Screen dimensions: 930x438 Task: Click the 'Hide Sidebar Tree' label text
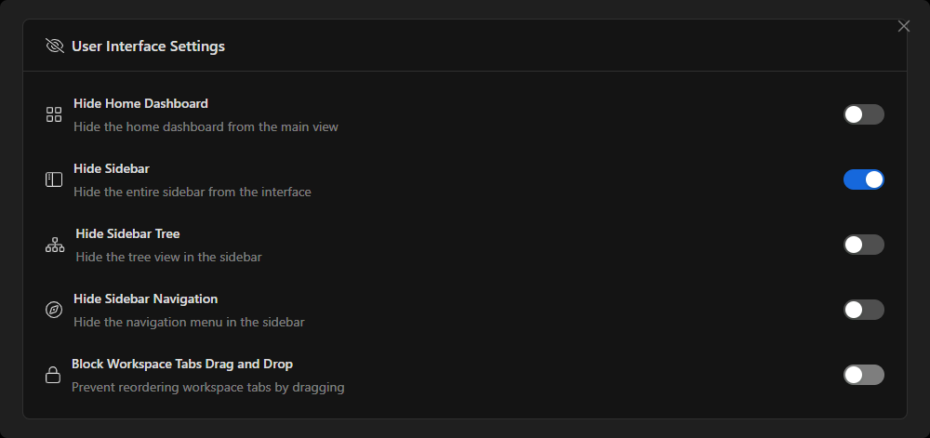pyautogui.click(x=127, y=233)
